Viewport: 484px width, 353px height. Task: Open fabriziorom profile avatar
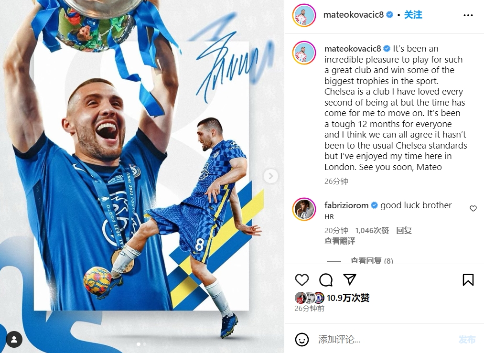click(x=304, y=209)
